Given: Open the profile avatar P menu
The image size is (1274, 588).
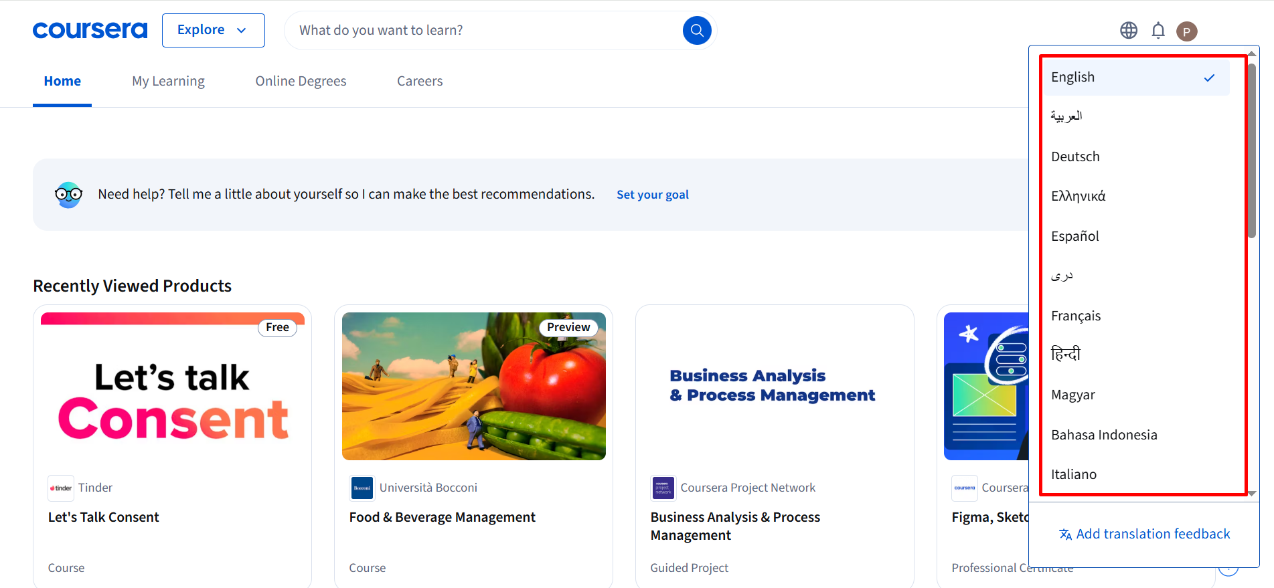Looking at the screenshot, I should 1187,31.
